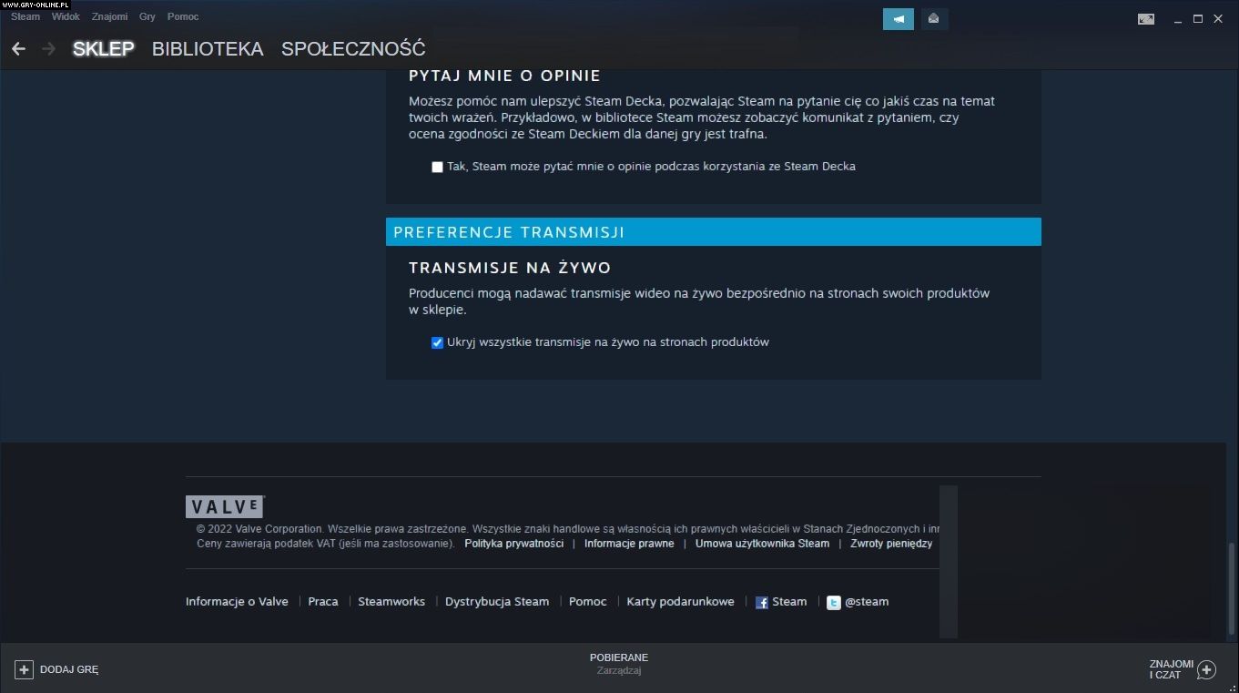
Task: Click the plus icon beside Dodaj grę
Action: (24, 669)
